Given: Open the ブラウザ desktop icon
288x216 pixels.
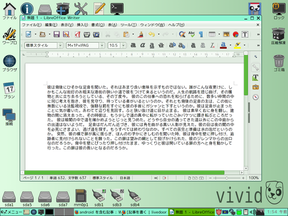Looking at the screenshot, I should pyautogui.click(x=10, y=63).
